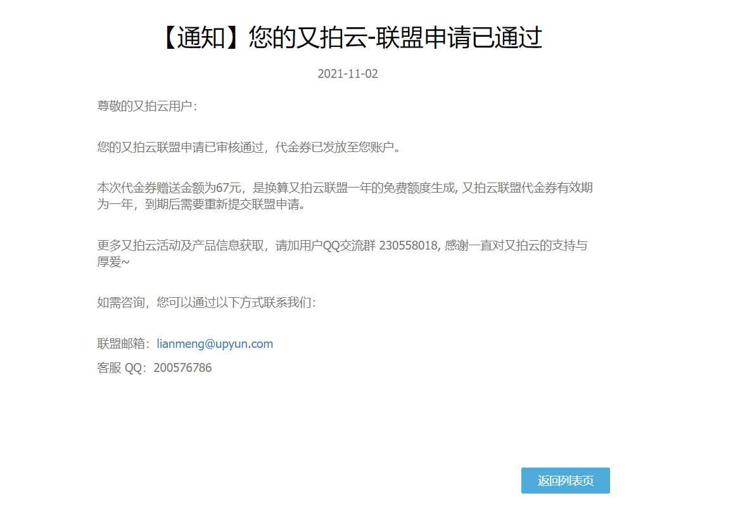Click the 返回列表页 button
The width and height of the screenshot is (738, 517).
coord(565,481)
